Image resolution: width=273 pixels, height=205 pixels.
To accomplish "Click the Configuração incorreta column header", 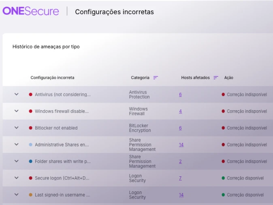I will point(52,78).
